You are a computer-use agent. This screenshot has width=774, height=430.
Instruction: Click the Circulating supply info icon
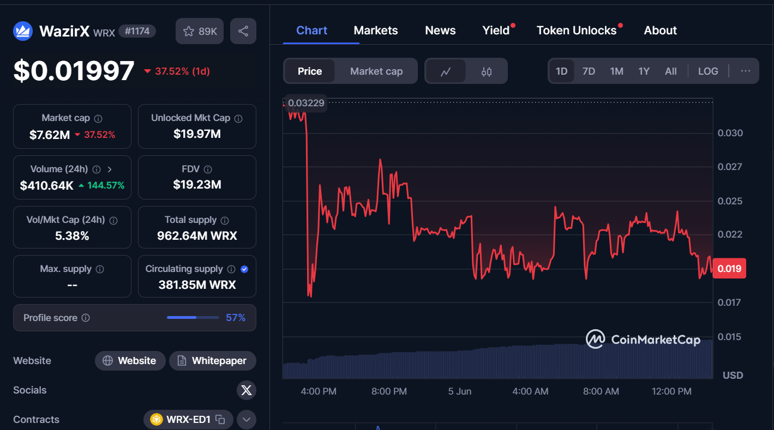pyautogui.click(x=231, y=269)
